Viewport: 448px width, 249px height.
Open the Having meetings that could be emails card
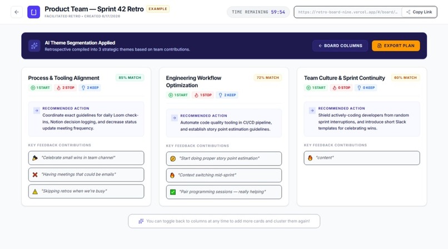pyautogui.click(x=86, y=175)
